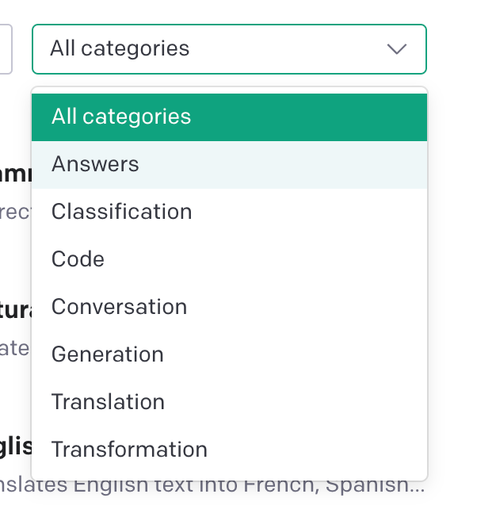
Task: Pick Transformation at the list bottom
Action: [229, 450]
